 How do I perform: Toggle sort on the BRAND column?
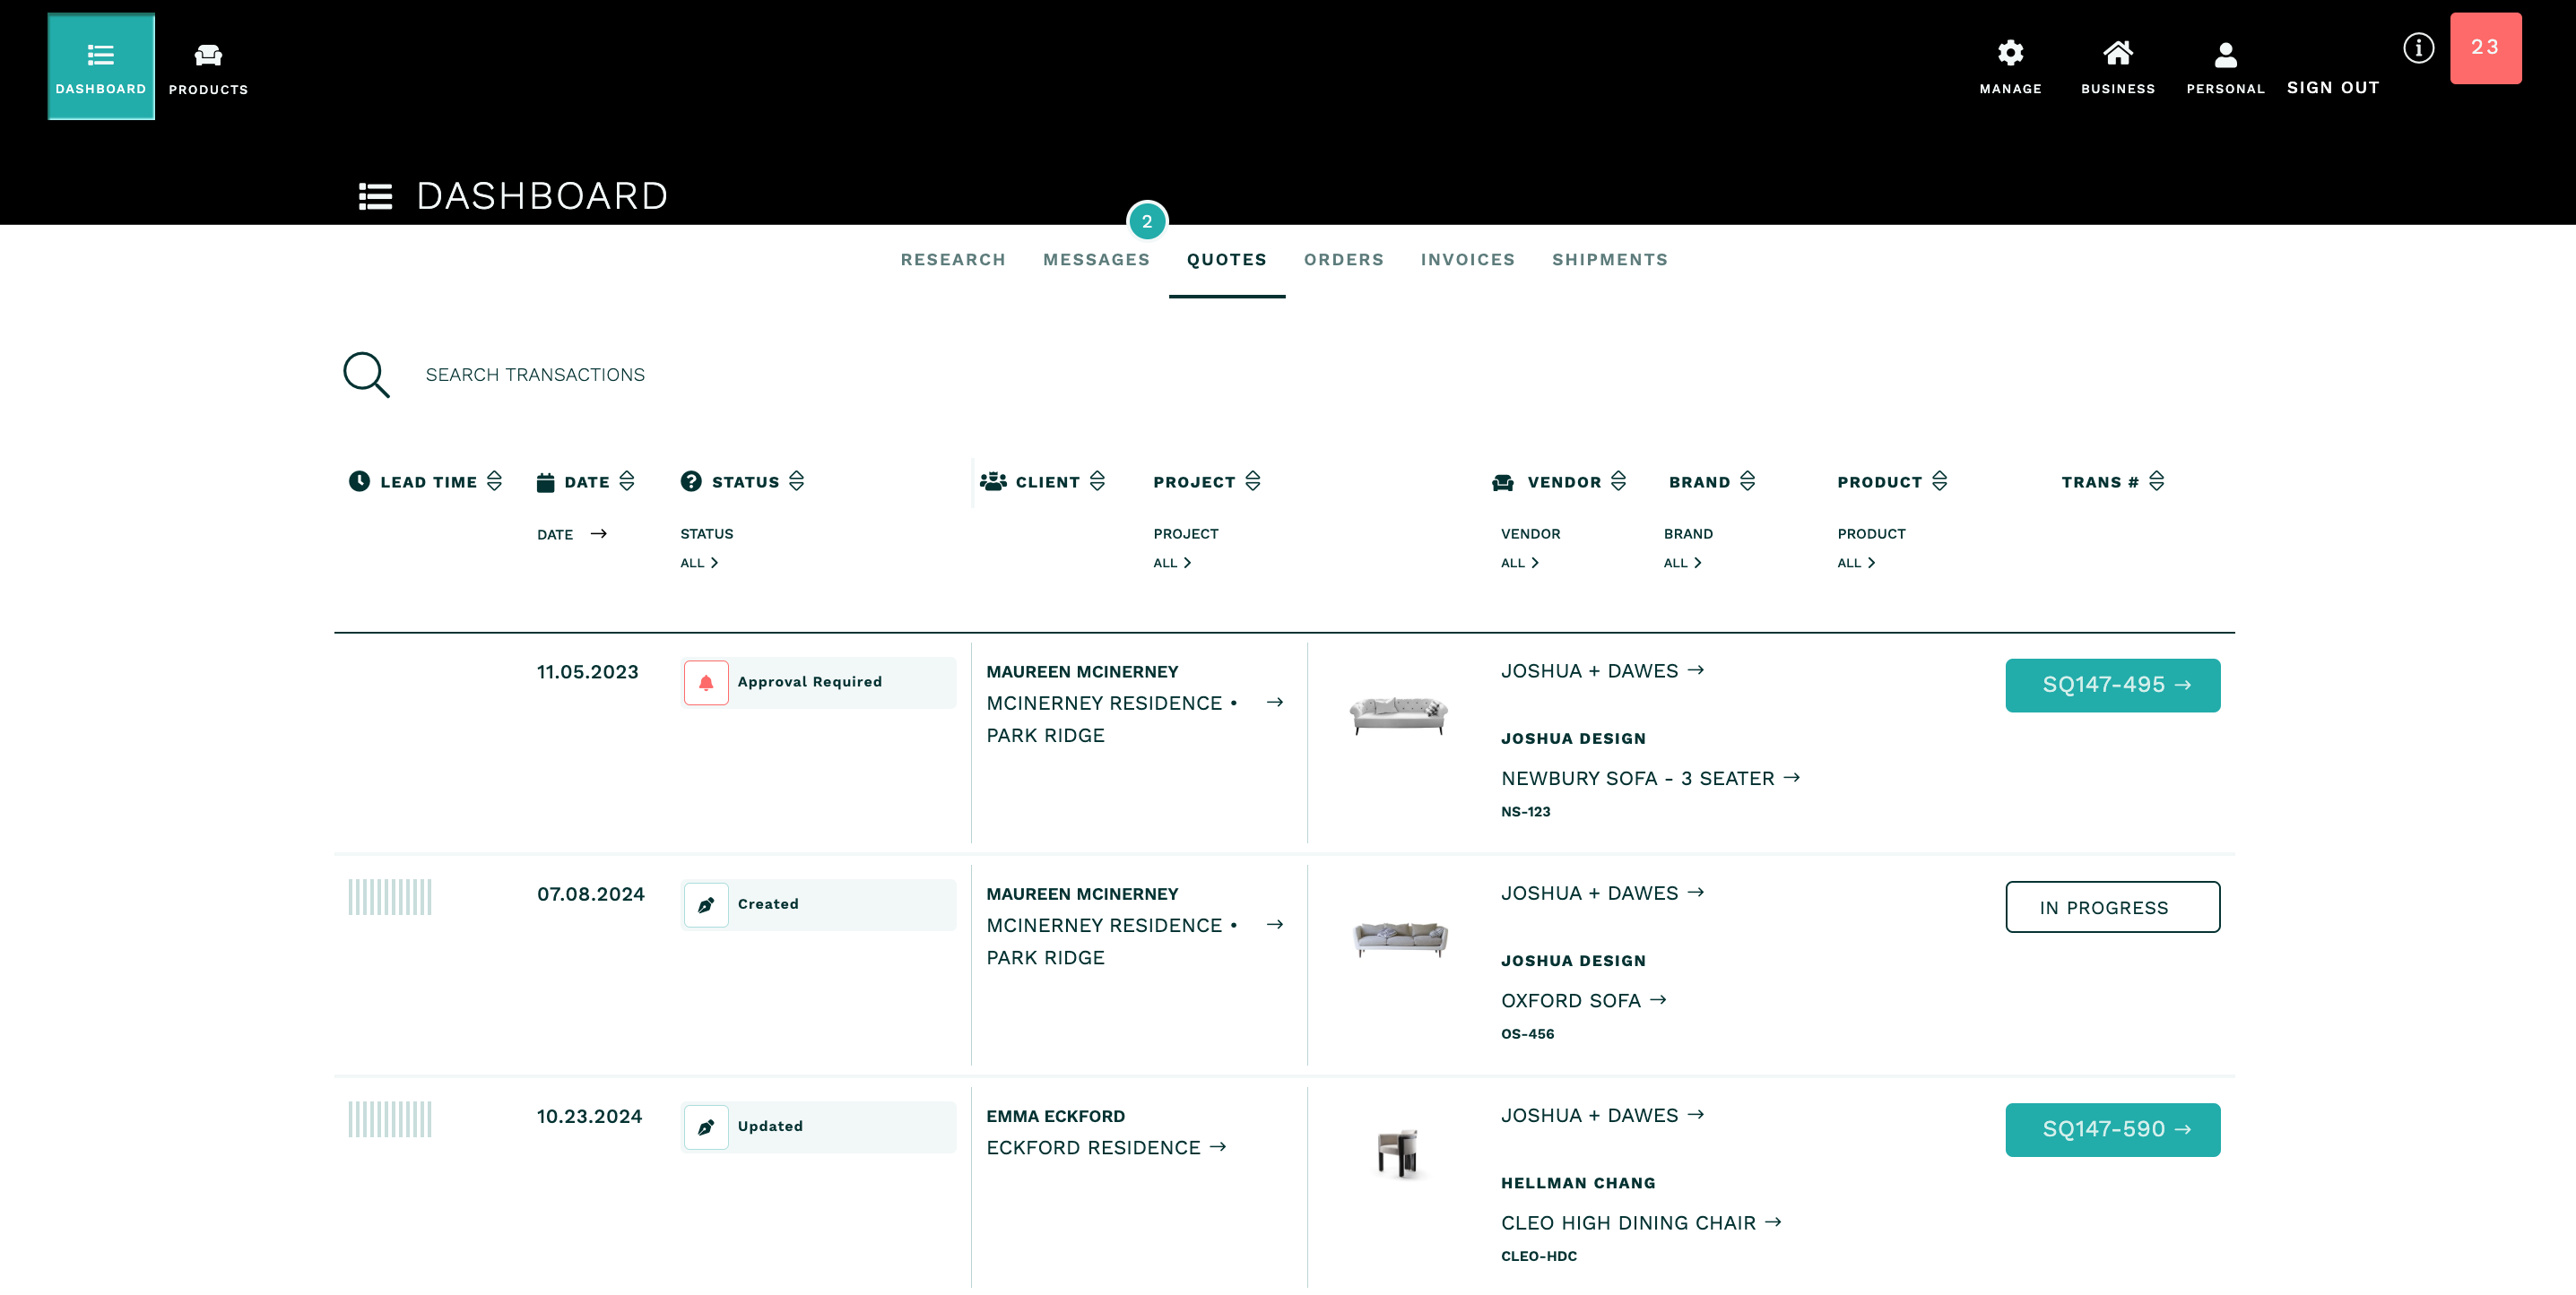click(1747, 480)
